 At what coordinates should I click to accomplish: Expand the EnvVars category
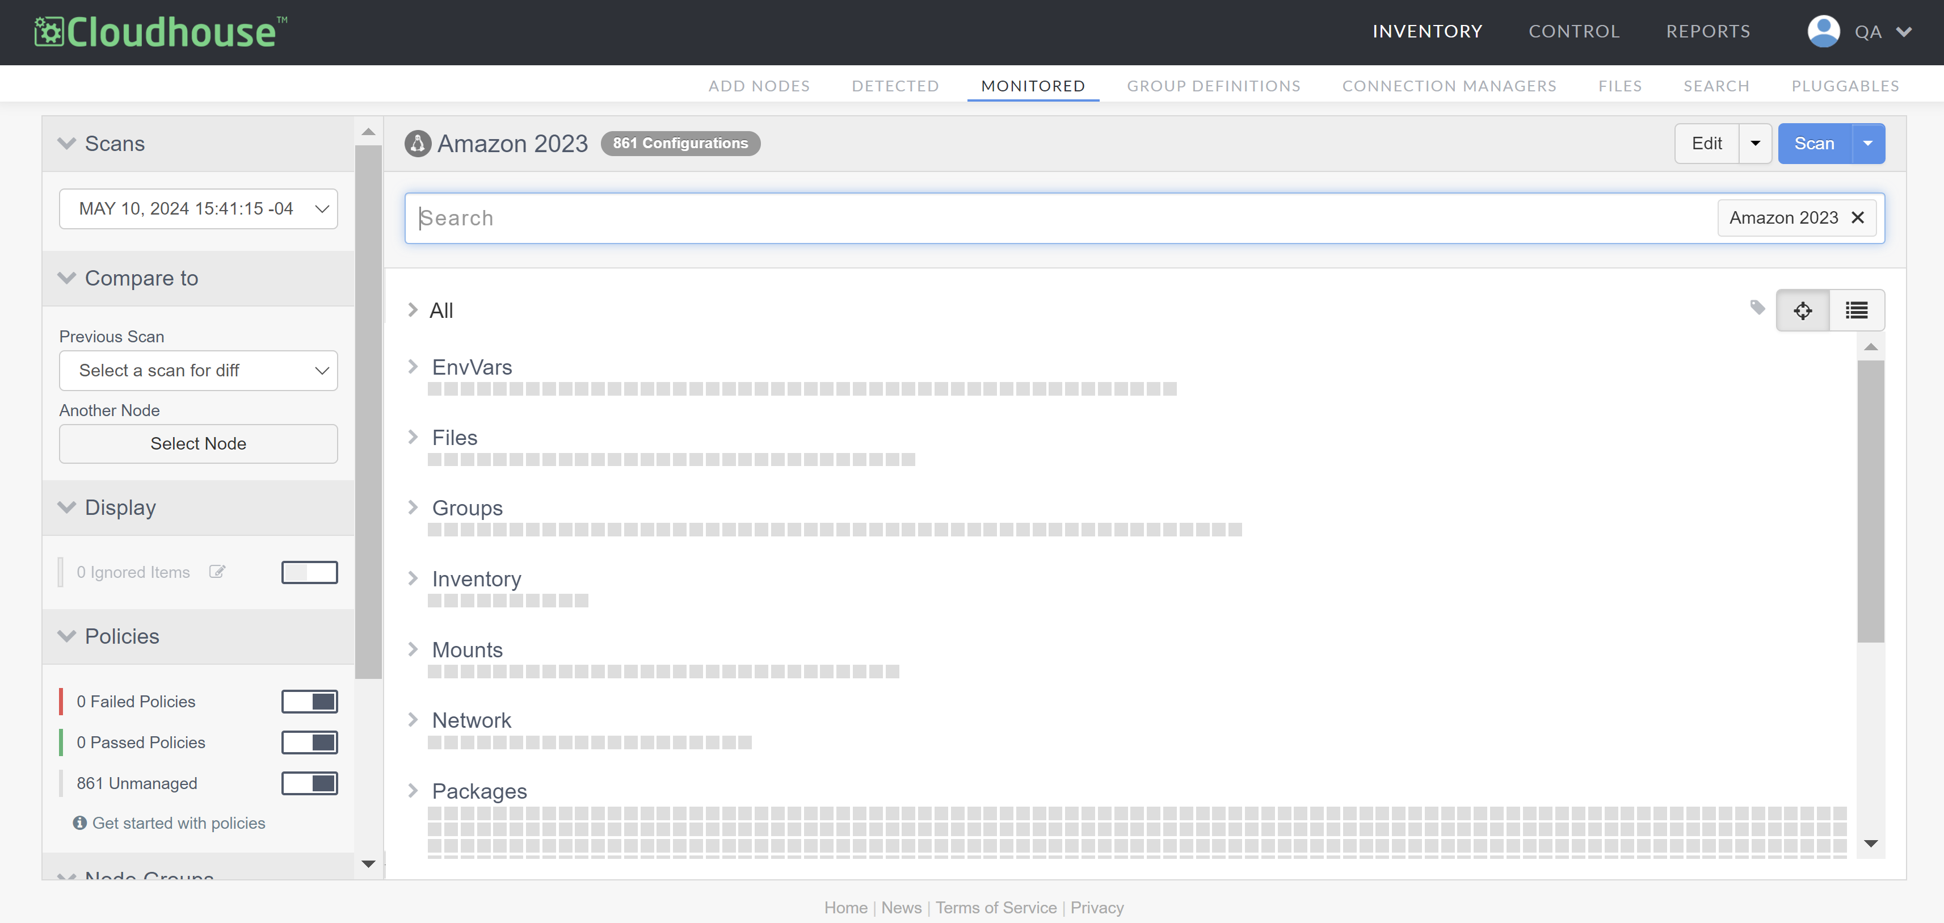click(x=413, y=366)
